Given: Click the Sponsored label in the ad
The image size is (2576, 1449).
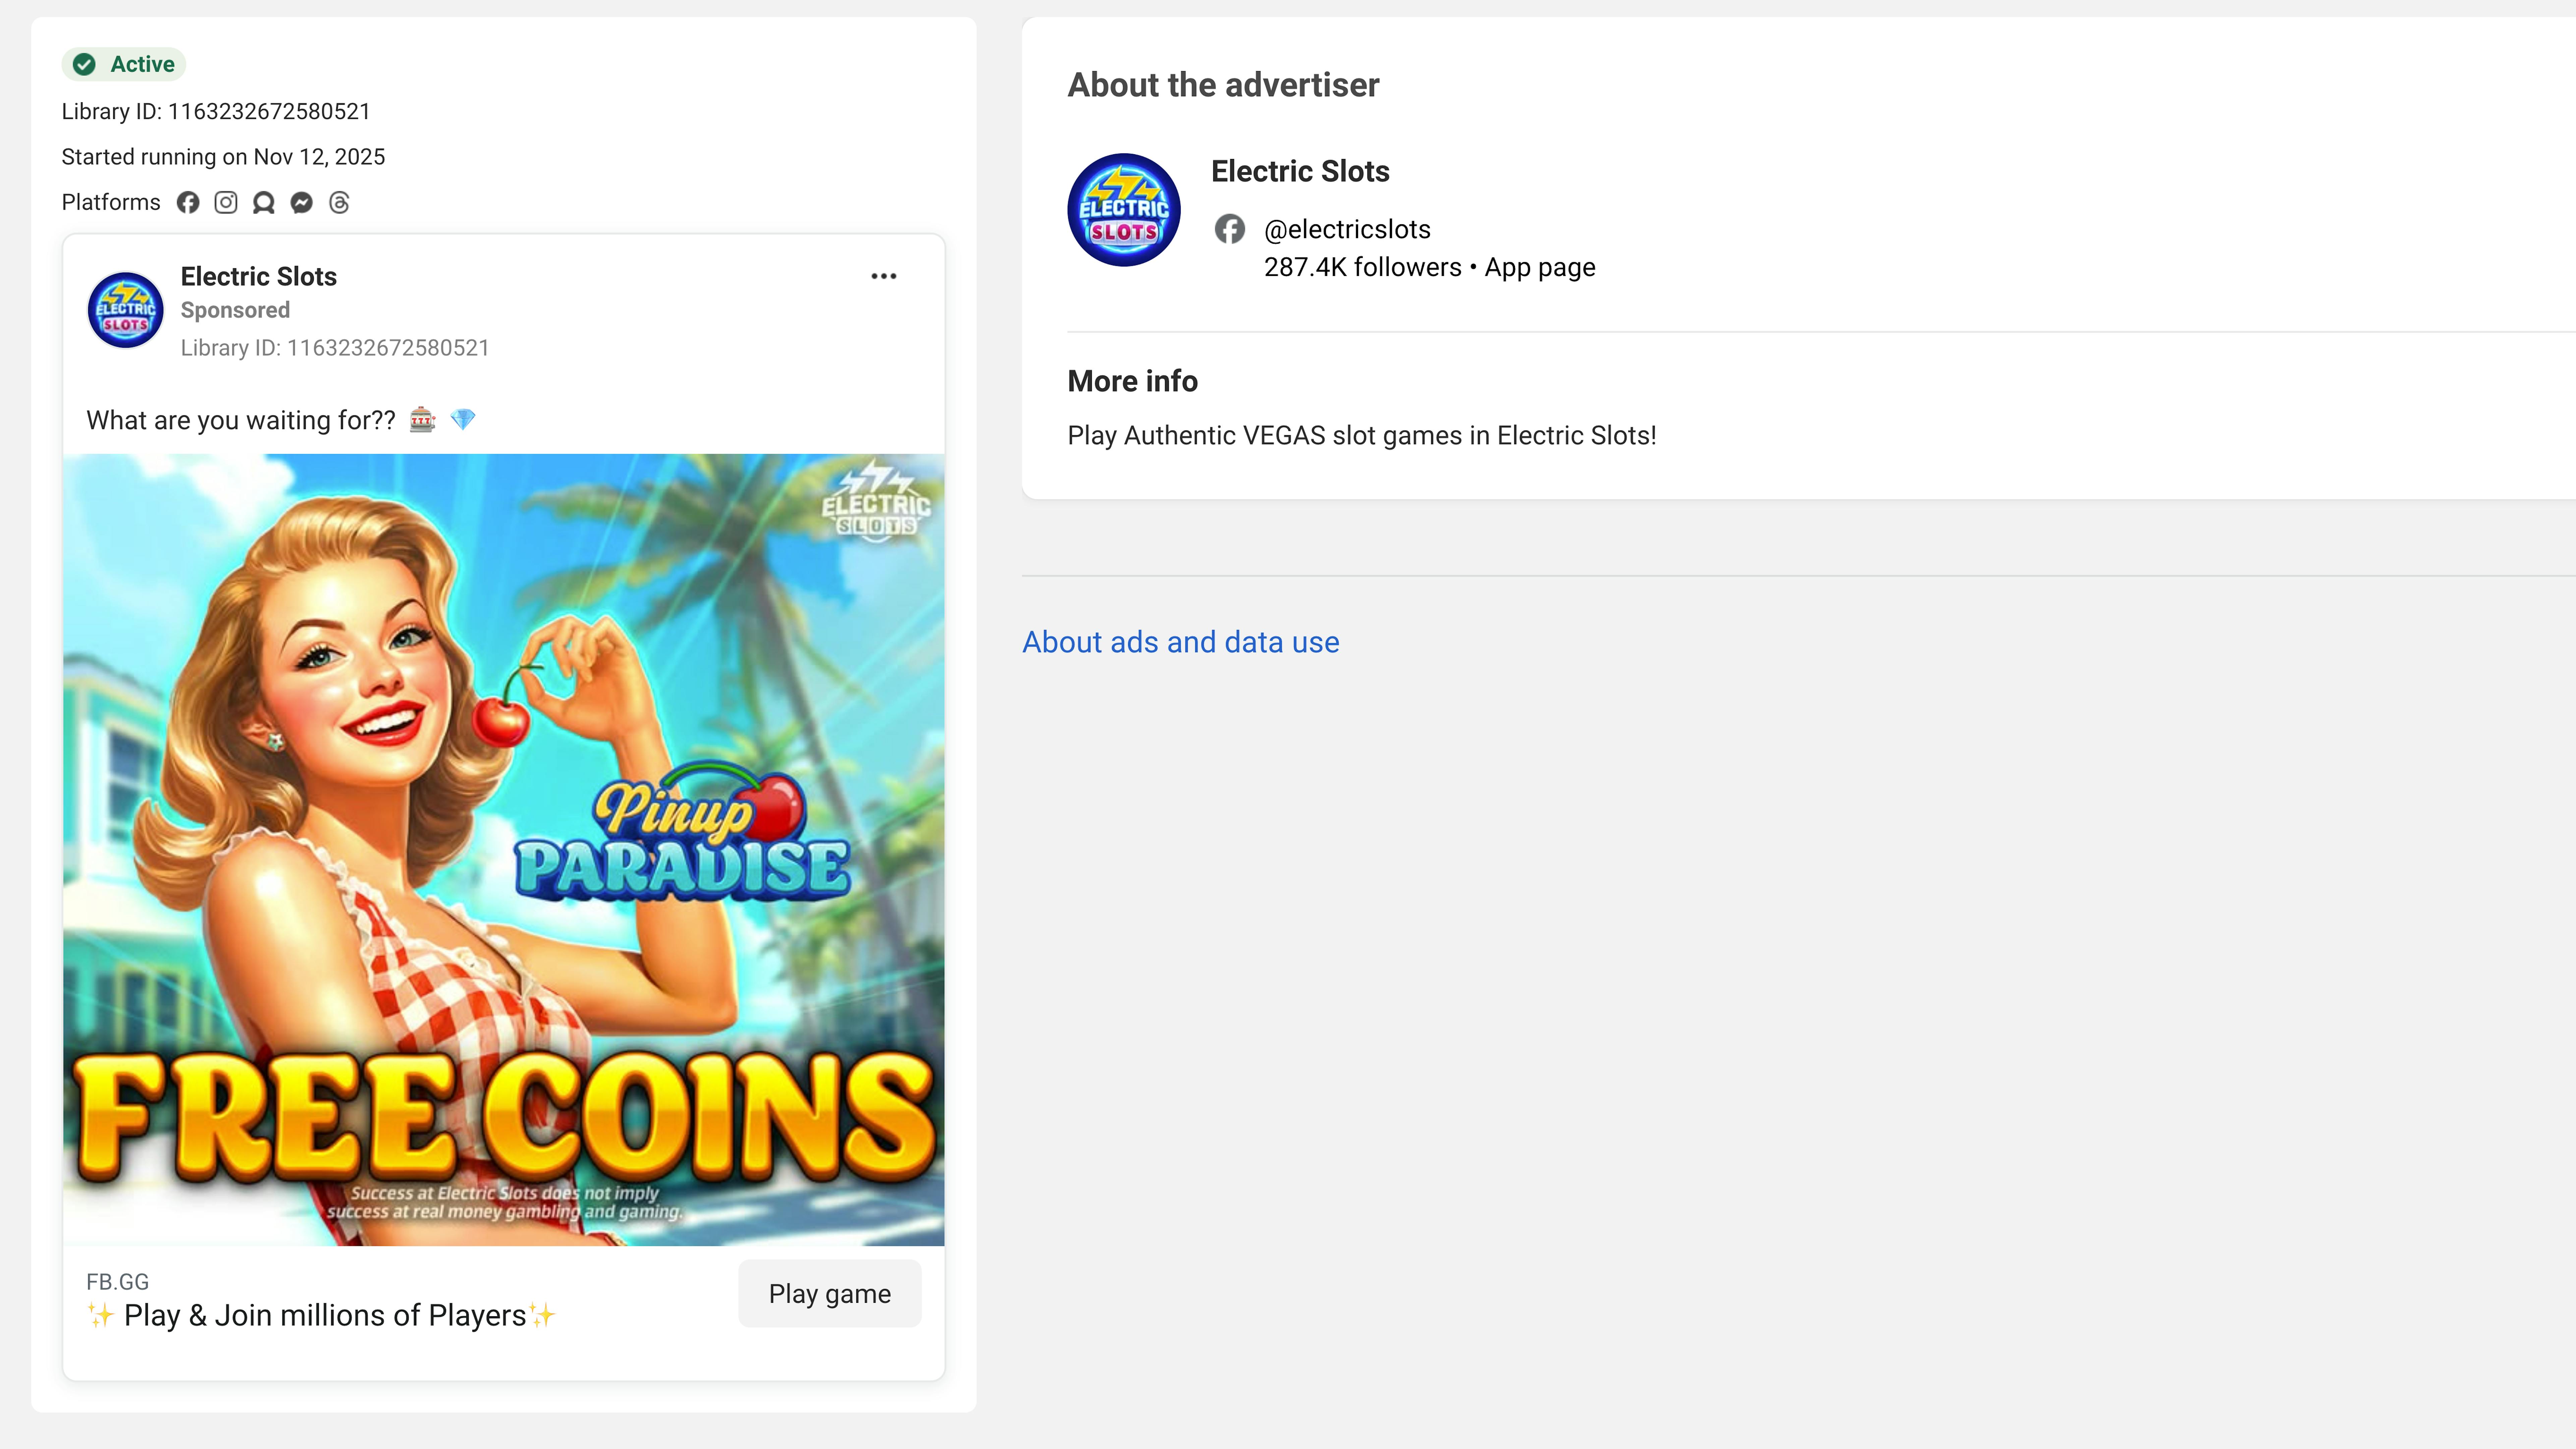Looking at the screenshot, I should coord(235,310).
